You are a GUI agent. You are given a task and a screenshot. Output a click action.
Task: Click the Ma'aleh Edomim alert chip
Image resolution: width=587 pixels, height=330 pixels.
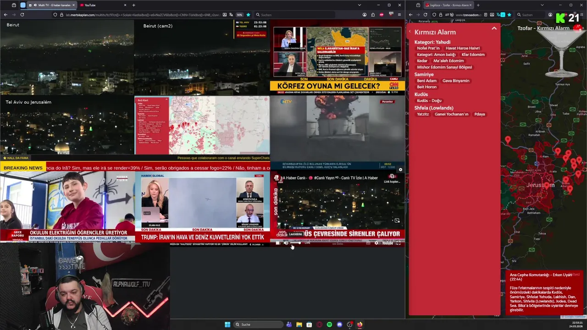point(449,61)
